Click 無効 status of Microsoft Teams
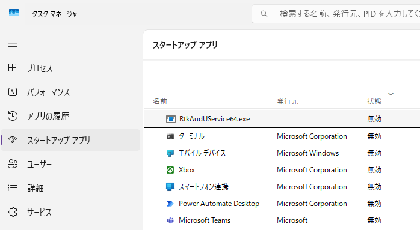The height and width of the screenshot is (230, 420). (374, 220)
